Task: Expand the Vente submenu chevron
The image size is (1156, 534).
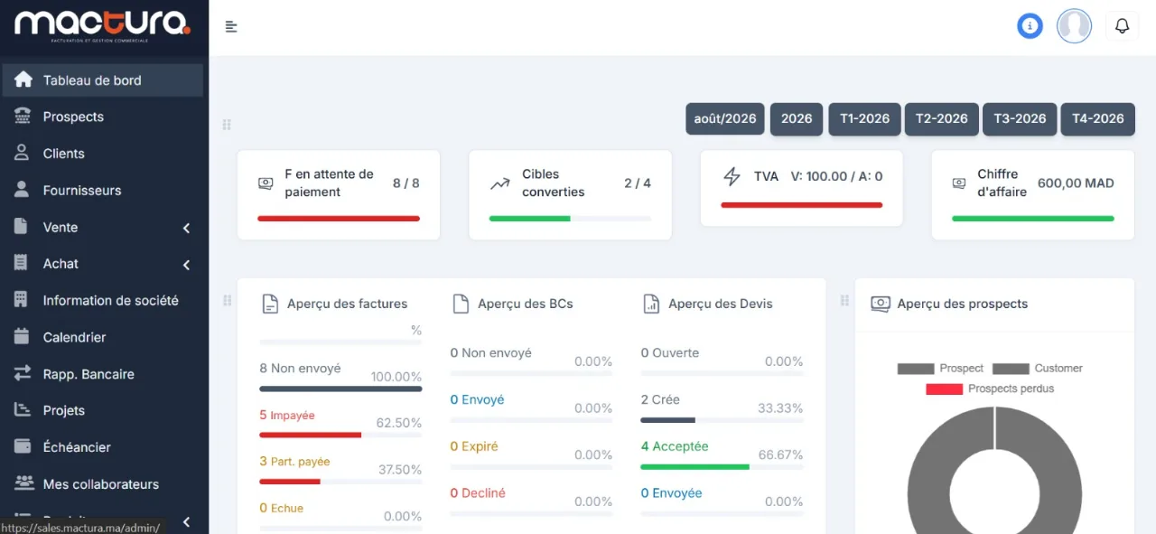Action: point(187,228)
